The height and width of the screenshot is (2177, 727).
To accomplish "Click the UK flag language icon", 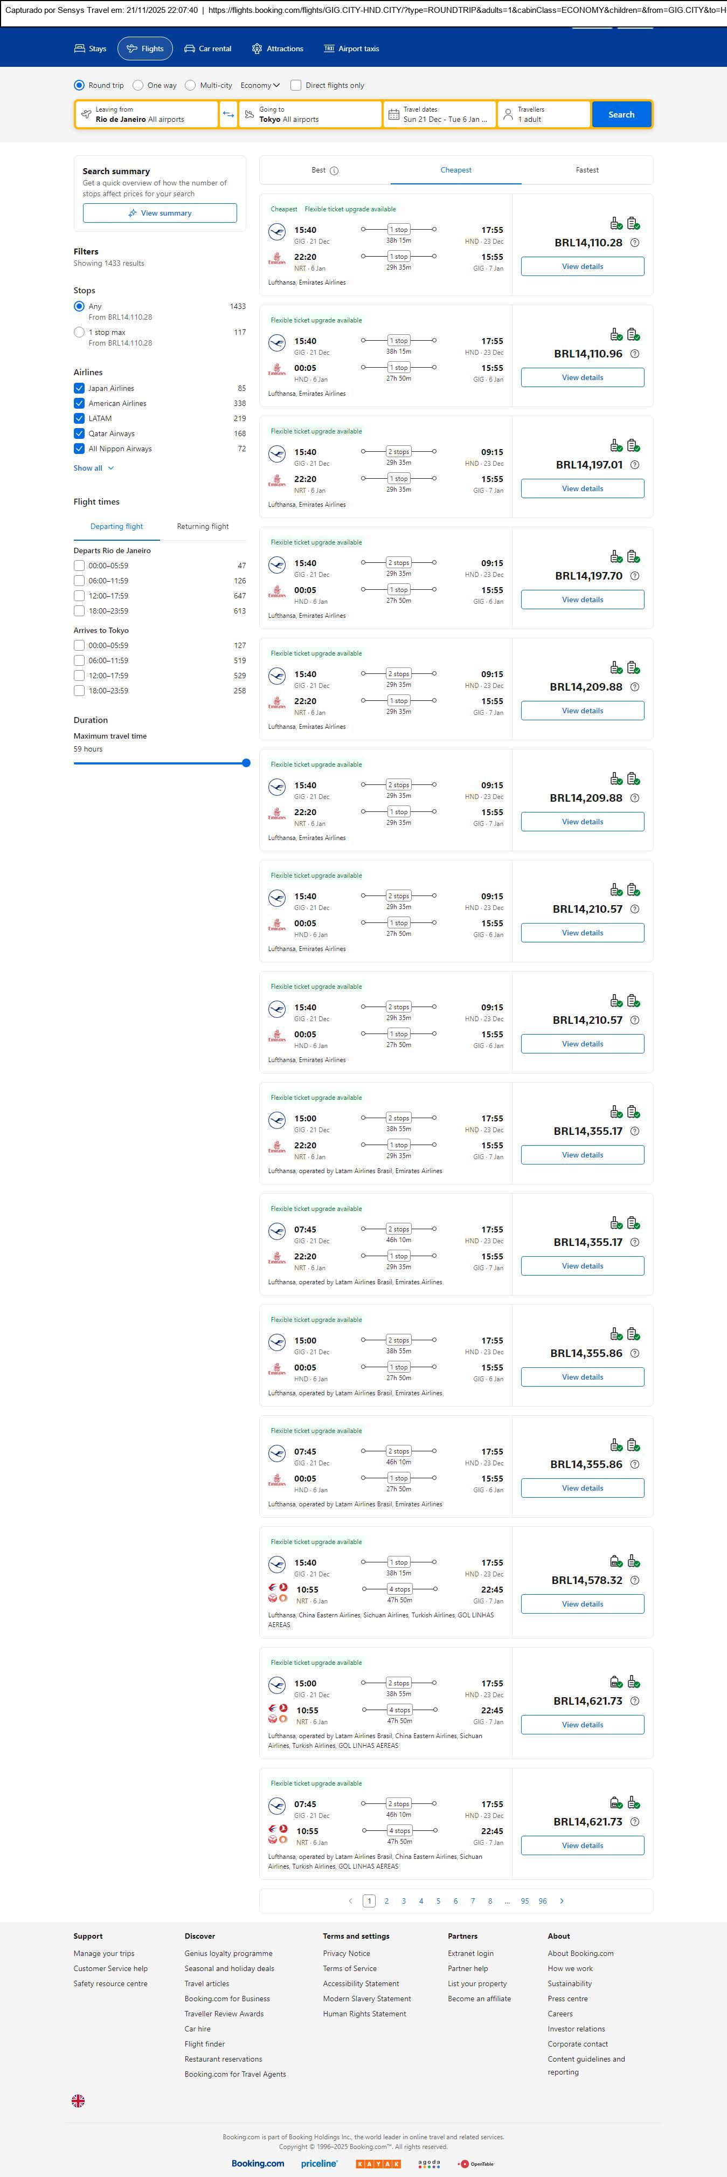I will point(78,2100).
